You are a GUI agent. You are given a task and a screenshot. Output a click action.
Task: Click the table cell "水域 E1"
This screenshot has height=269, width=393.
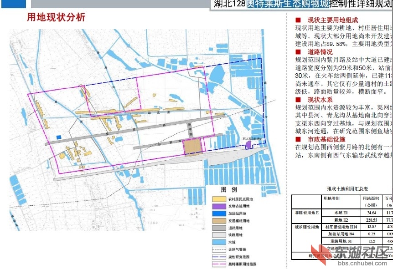(x=341, y=213)
